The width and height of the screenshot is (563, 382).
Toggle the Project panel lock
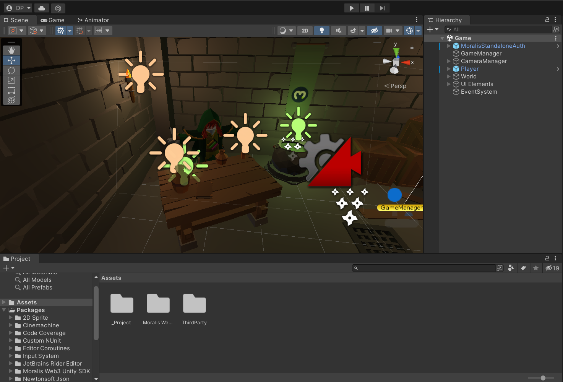[x=547, y=258]
